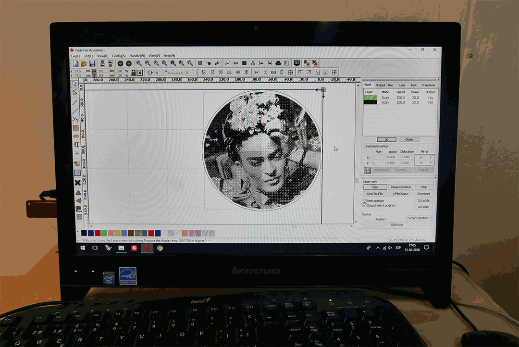519x347 pixels.
Task: Click the Go scale button
Action: click(423, 207)
